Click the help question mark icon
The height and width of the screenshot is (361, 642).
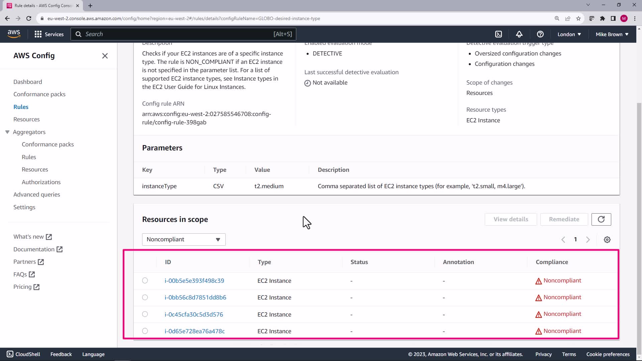[540, 34]
